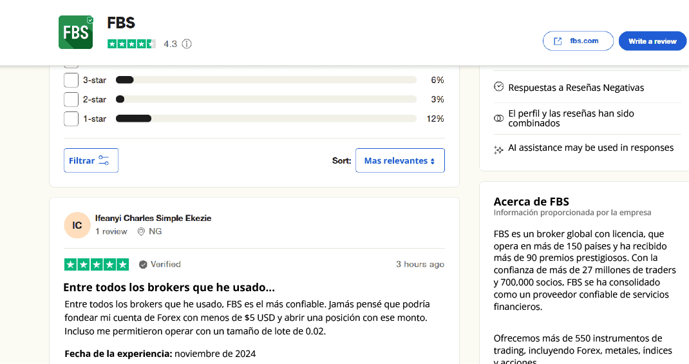
Task: Open the review titled Entre todos los brokers
Action: pos(169,287)
